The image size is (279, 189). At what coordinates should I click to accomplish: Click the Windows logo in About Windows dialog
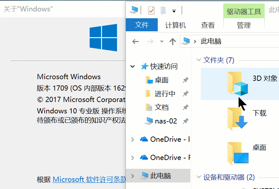tap(103, 37)
